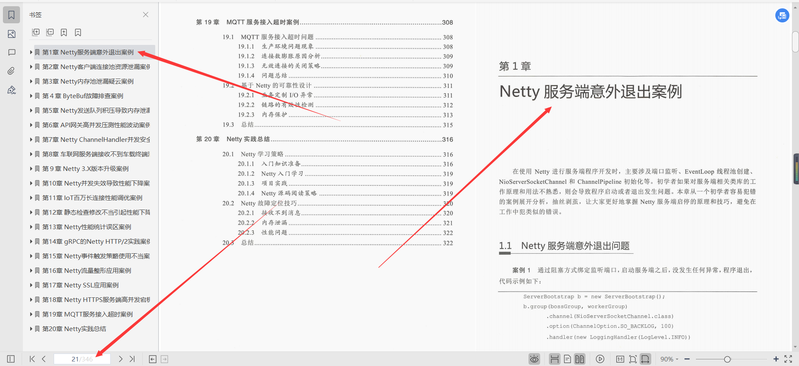
Task: Switch to single page view
Action: click(567, 359)
